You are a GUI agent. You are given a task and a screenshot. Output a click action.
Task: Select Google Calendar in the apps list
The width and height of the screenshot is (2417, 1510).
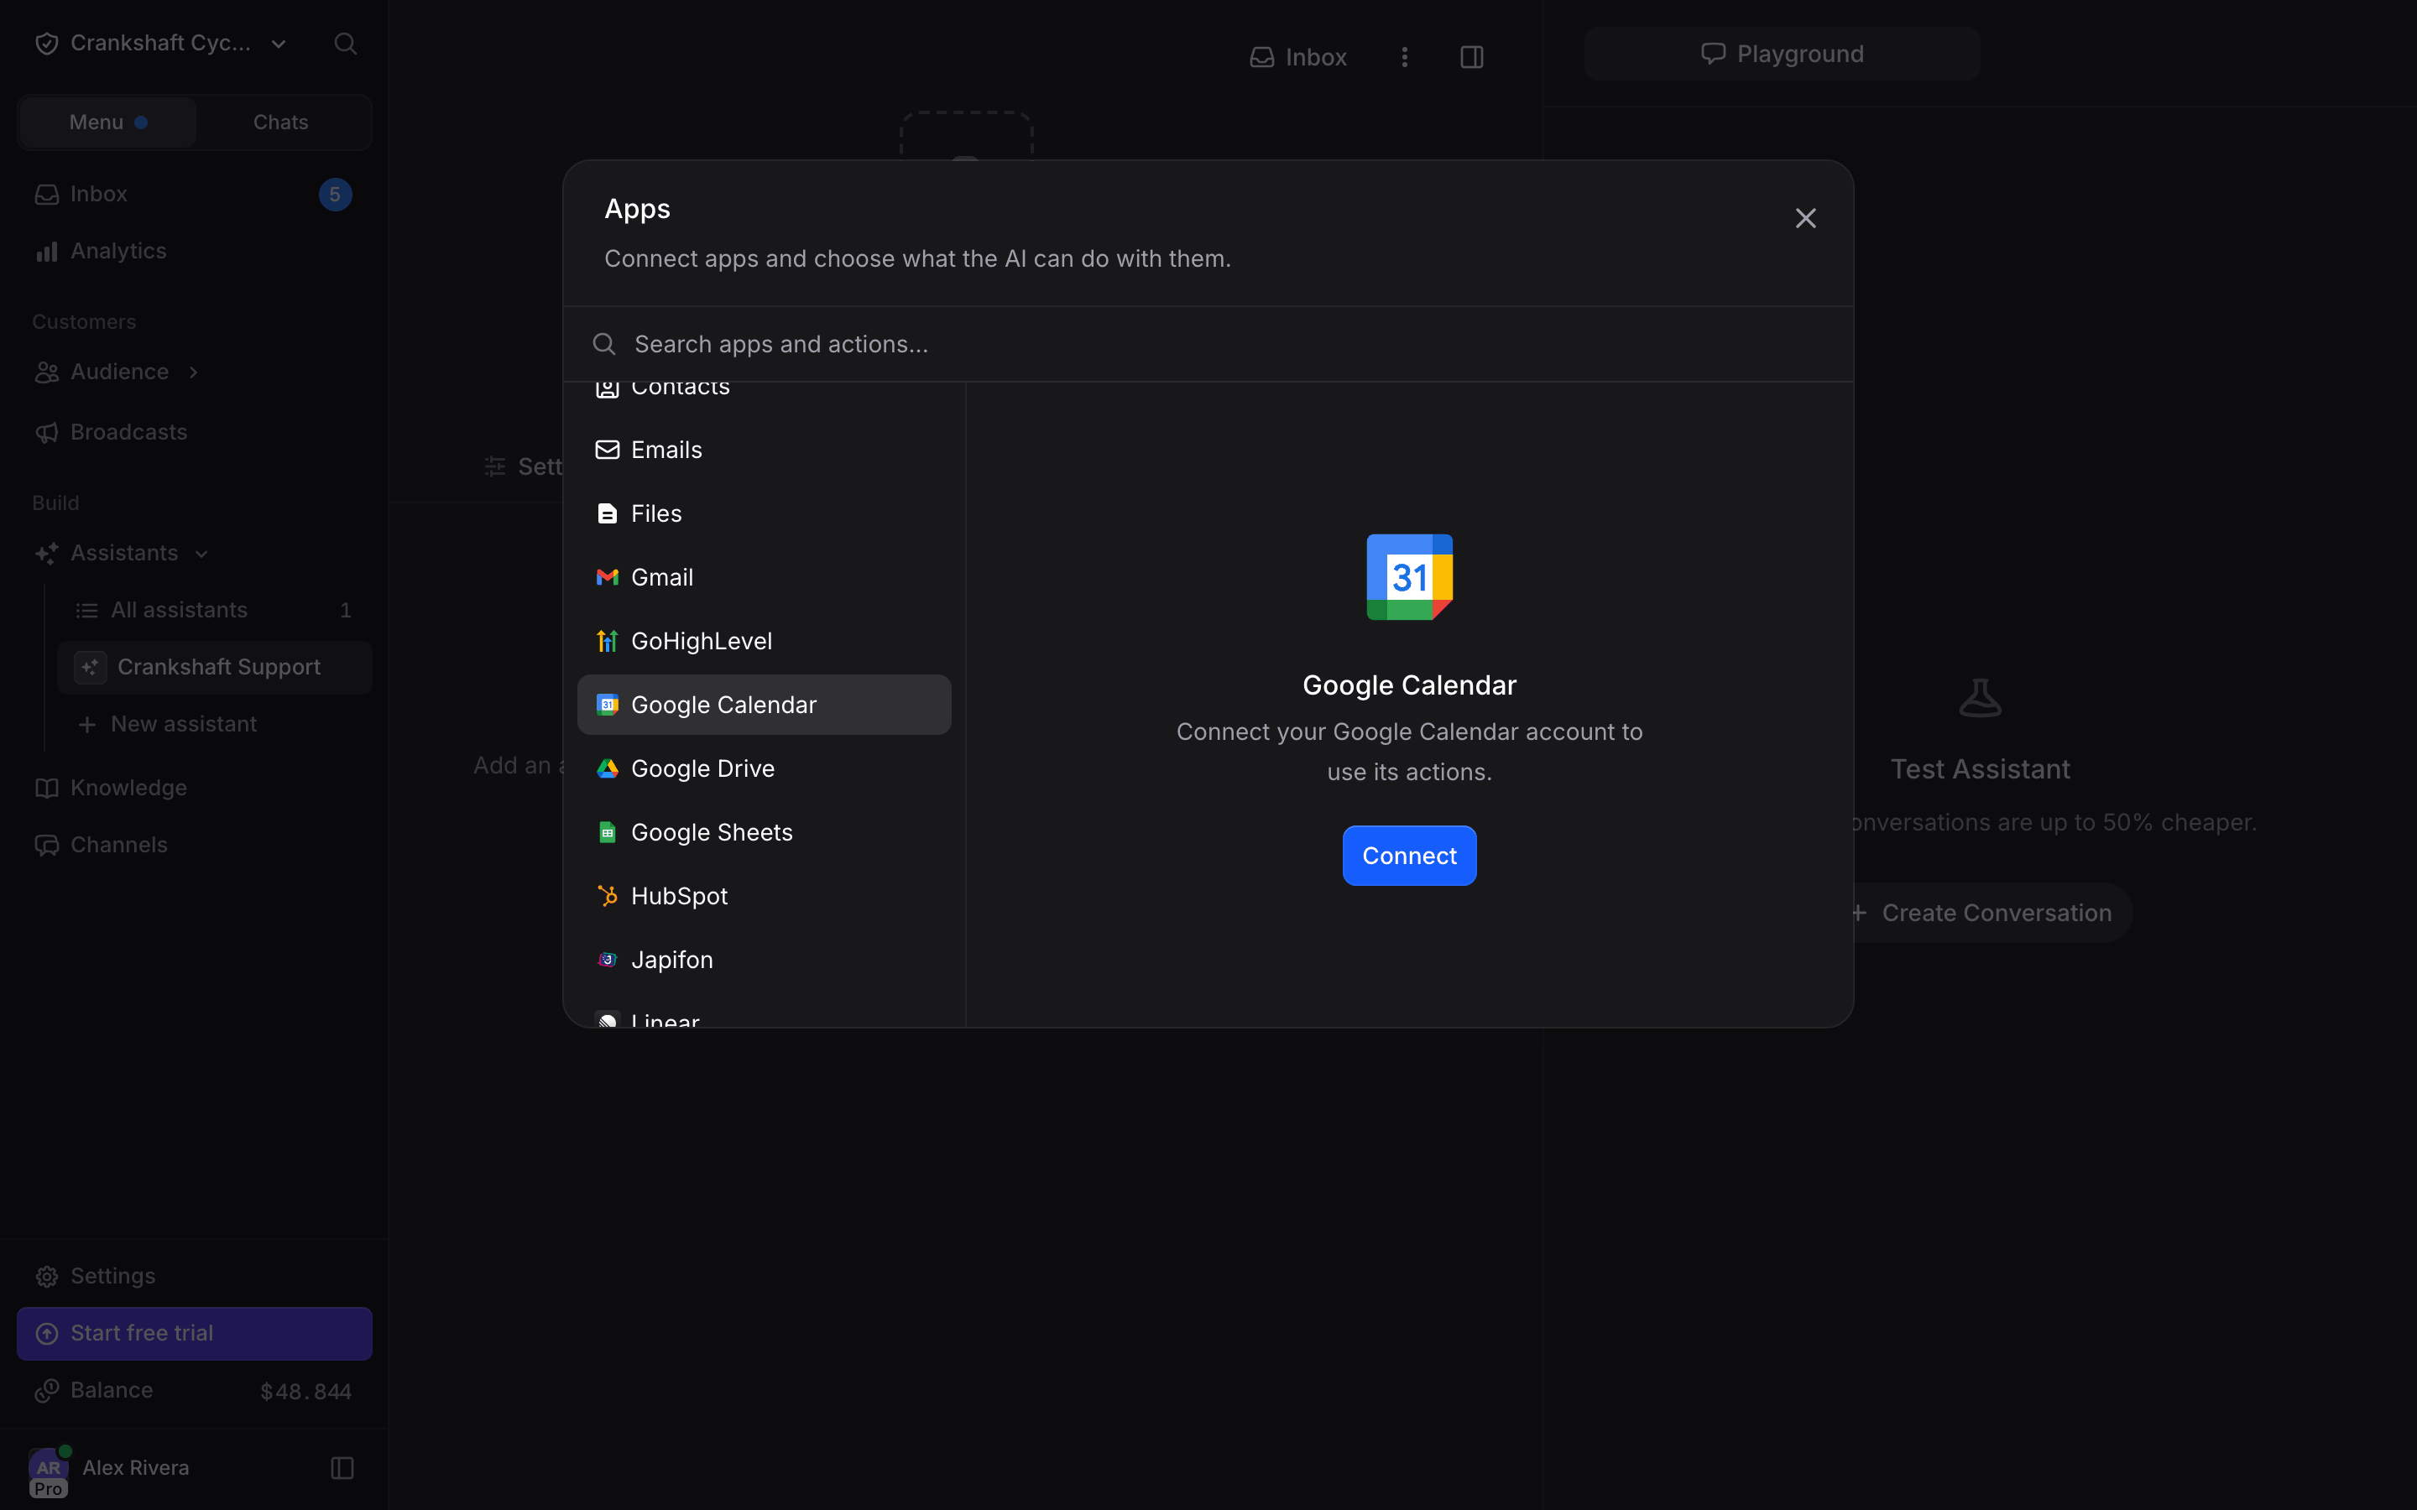point(764,705)
